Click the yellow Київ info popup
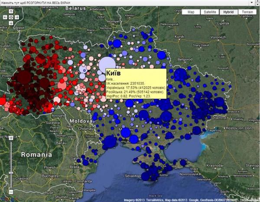The width and height of the screenshot is (260, 202). point(136,82)
